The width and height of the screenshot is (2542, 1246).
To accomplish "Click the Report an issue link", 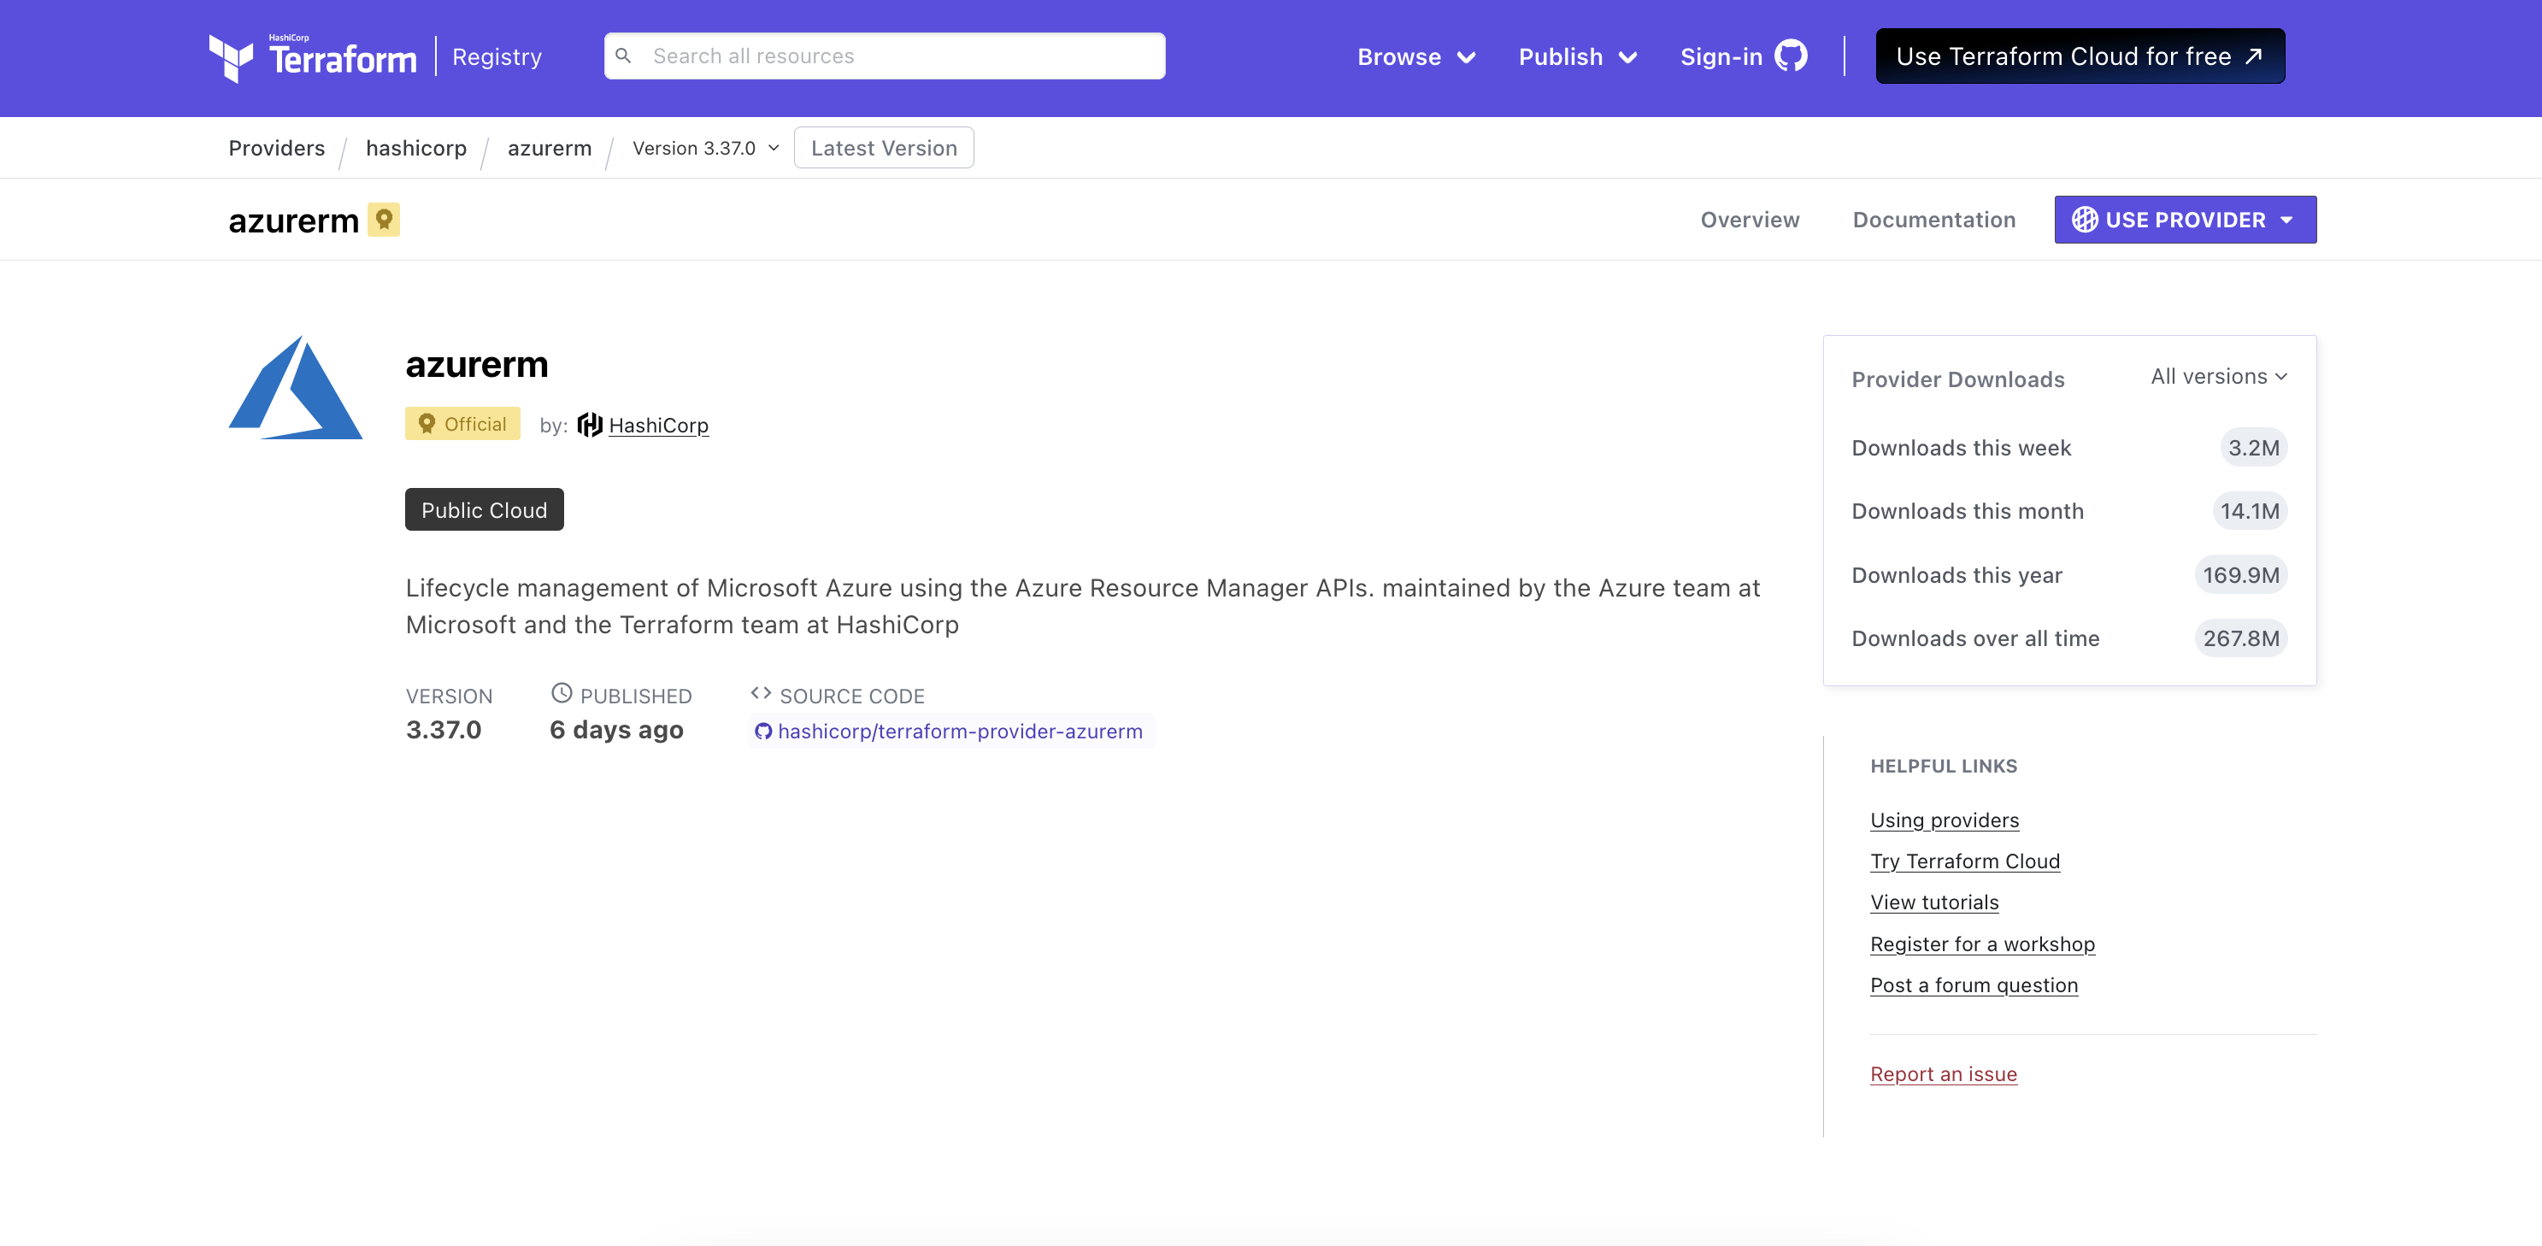I will [x=1943, y=1074].
